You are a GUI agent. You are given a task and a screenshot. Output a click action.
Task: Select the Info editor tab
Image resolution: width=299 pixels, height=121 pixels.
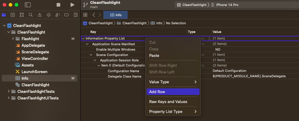point(116,15)
